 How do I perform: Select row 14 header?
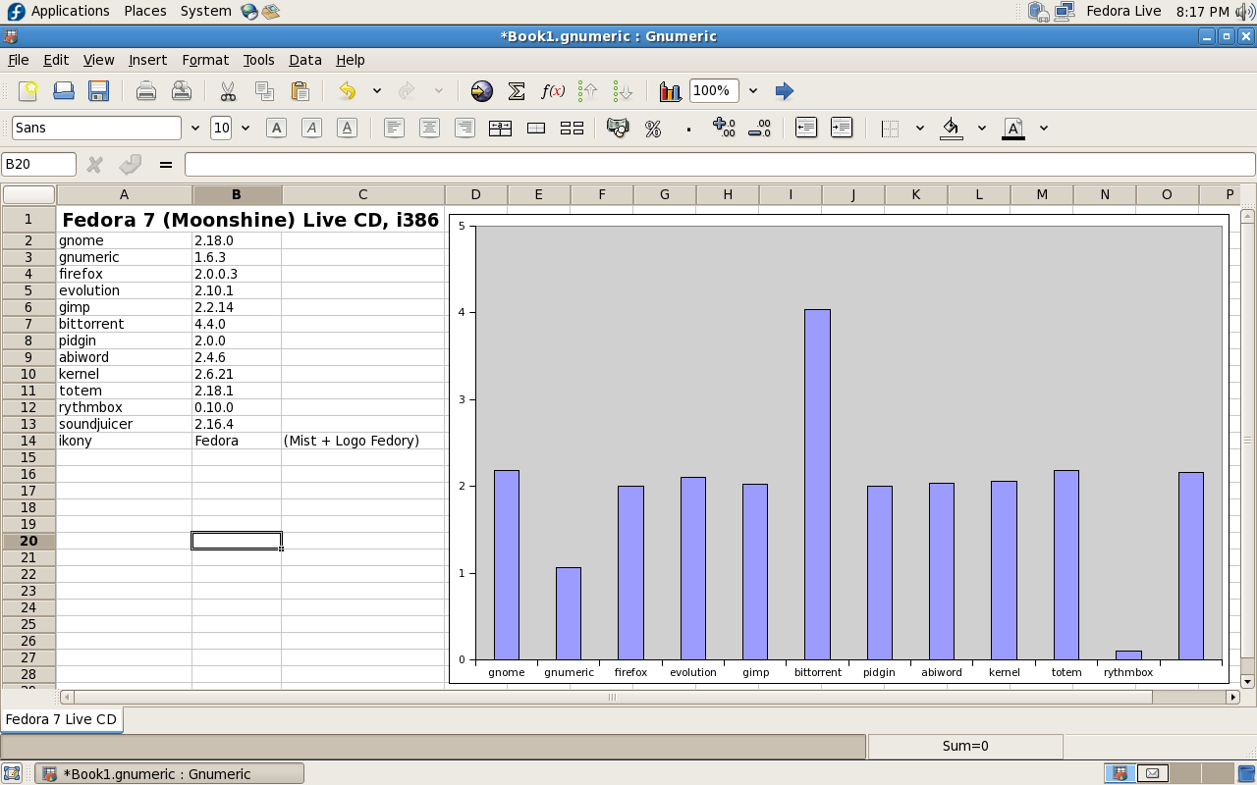click(x=28, y=441)
